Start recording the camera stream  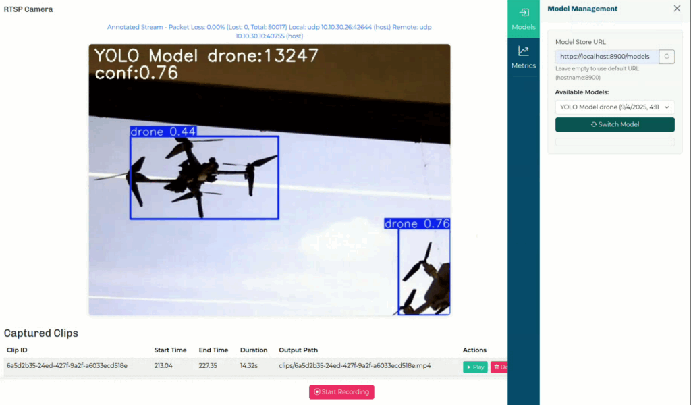341,392
